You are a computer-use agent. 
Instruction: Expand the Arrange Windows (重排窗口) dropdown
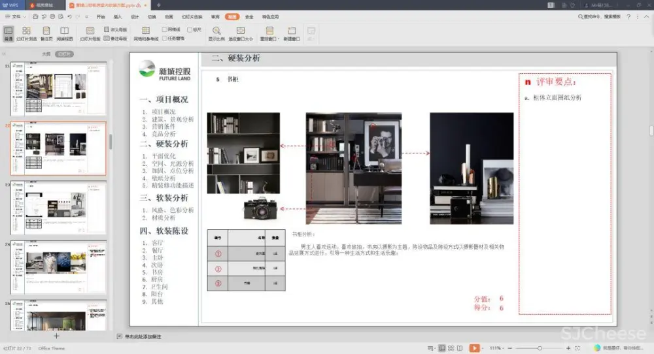(x=269, y=34)
